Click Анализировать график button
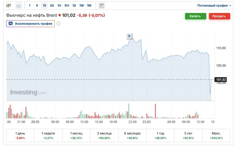 (x=30, y=24)
